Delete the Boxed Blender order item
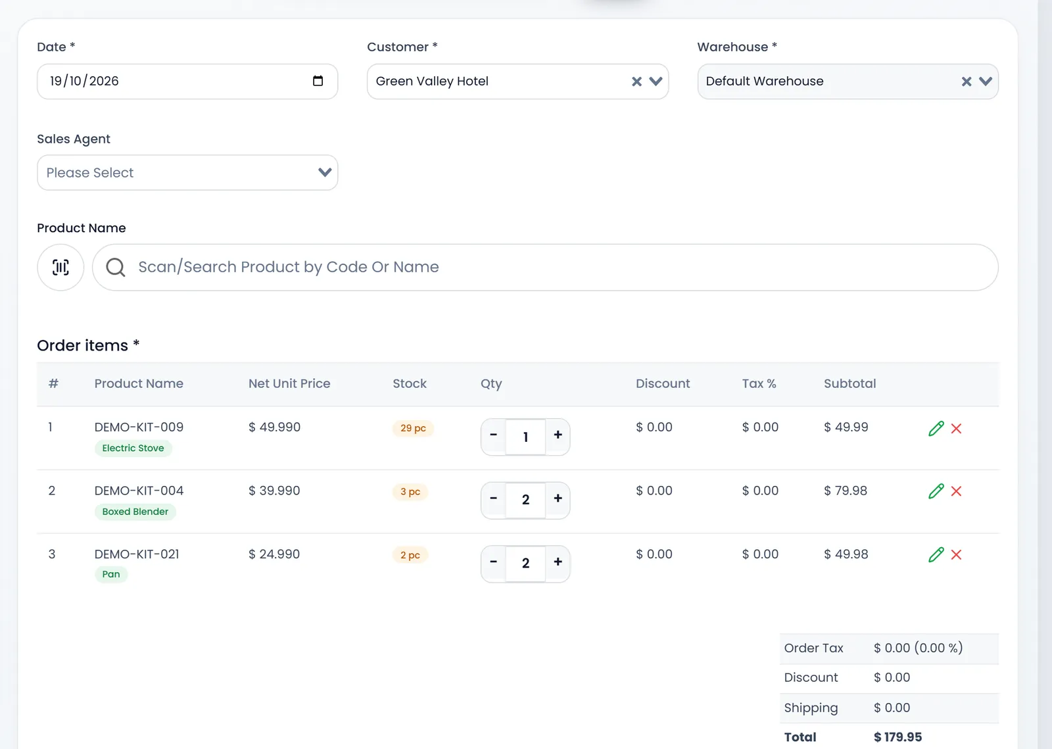The height and width of the screenshot is (749, 1052). tap(957, 491)
